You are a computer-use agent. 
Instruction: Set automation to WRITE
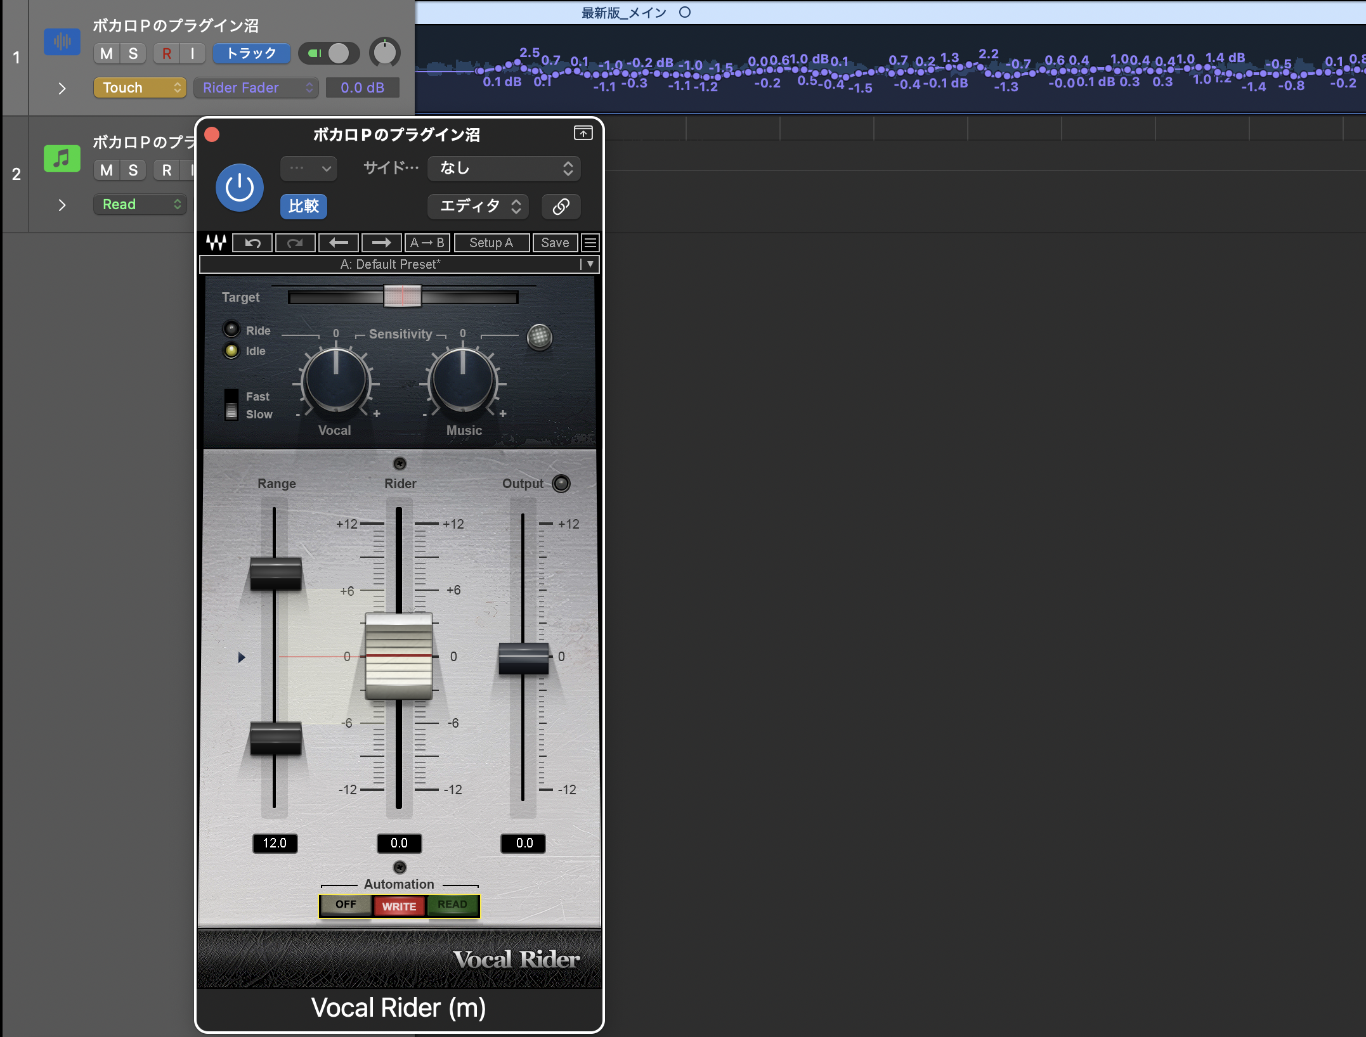coord(399,906)
